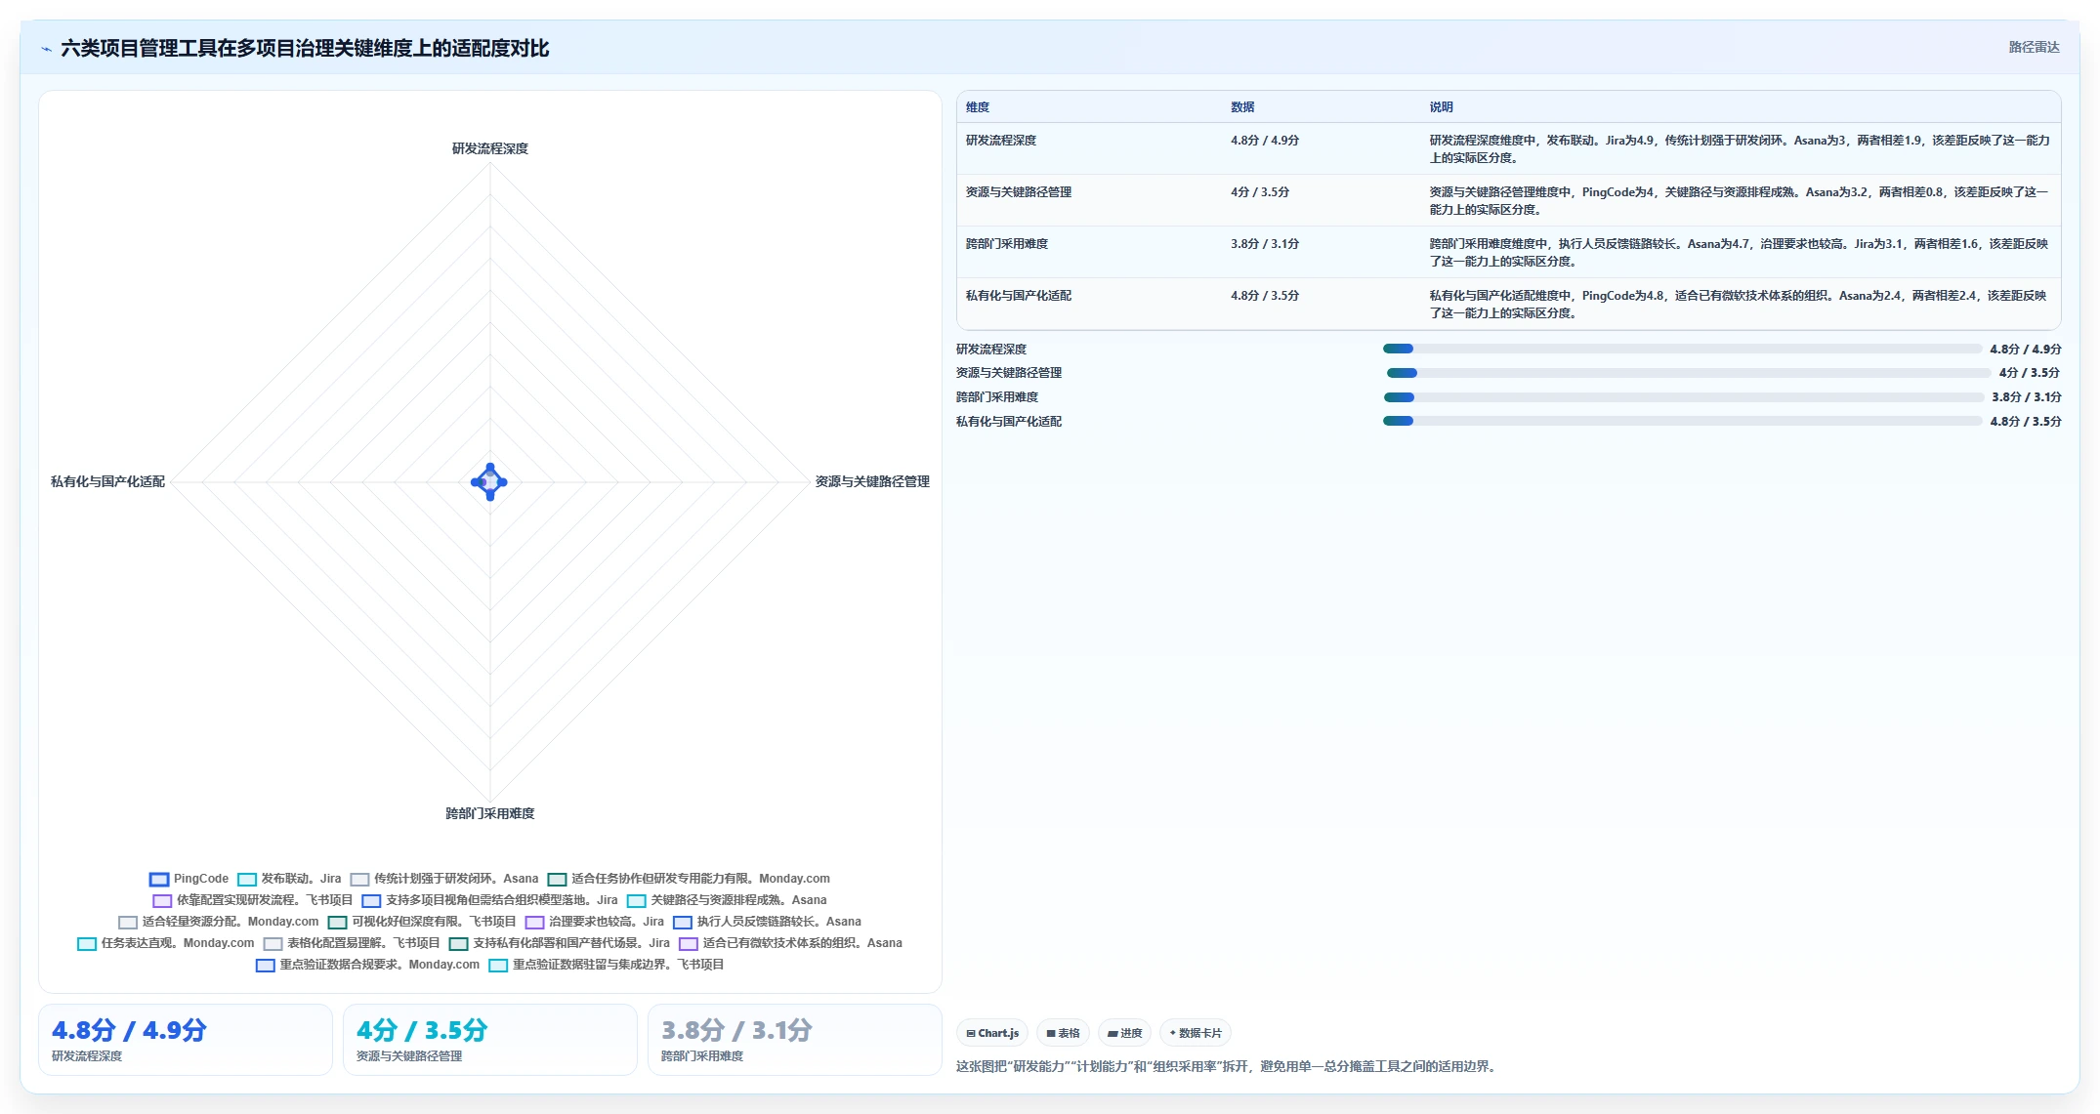Screen dimensions: 2100x1114
Task: Hide the 执行人员反馈链路较长。Asana series
Action: tap(767, 922)
